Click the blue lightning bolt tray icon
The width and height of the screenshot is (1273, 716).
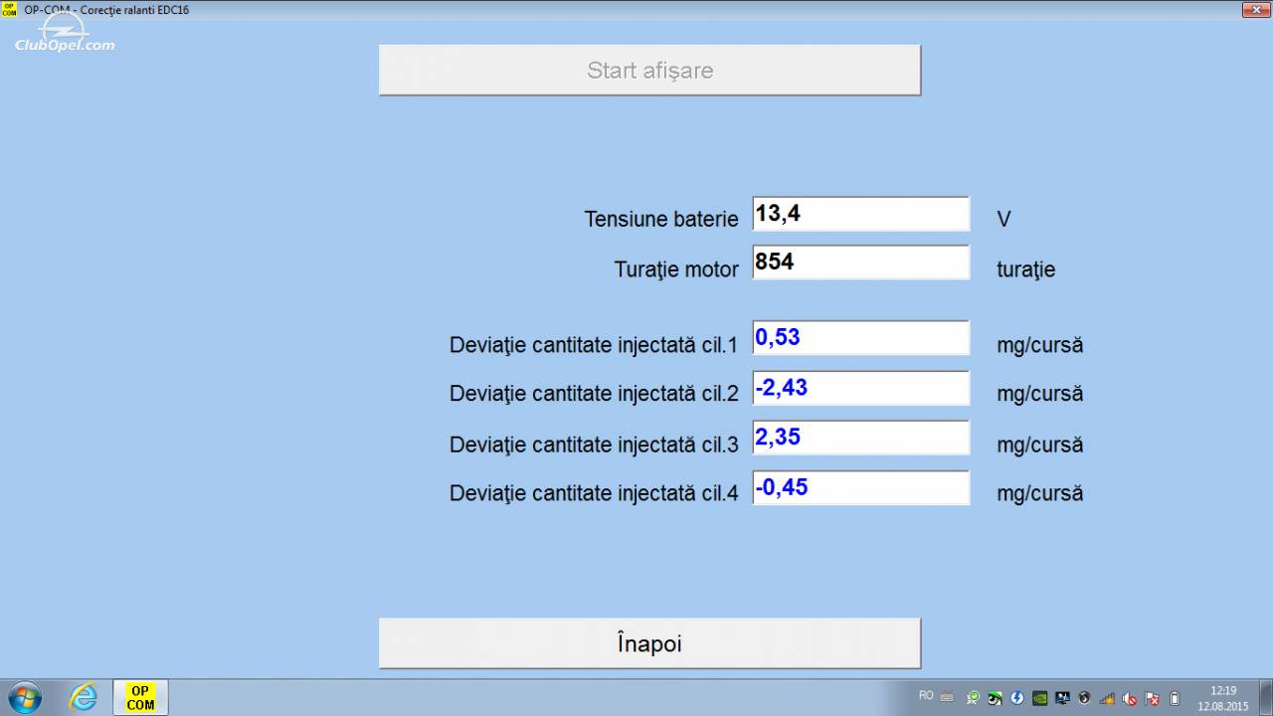(x=1017, y=698)
